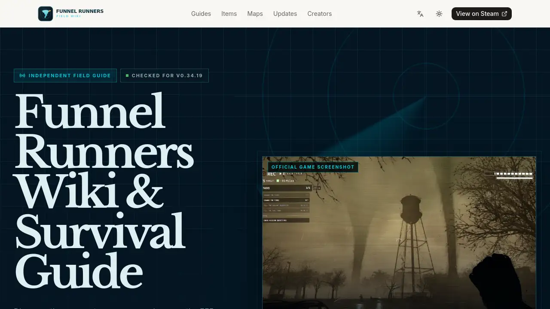Open the language translation menu icon
The width and height of the screenshot is (550, 309).
click(420, 14)
